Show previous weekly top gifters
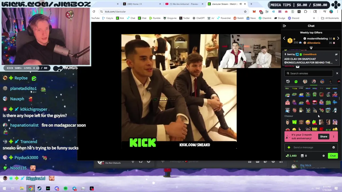This screenshot has width=342, height=192. pyautogui.click(x=284, y=39)
